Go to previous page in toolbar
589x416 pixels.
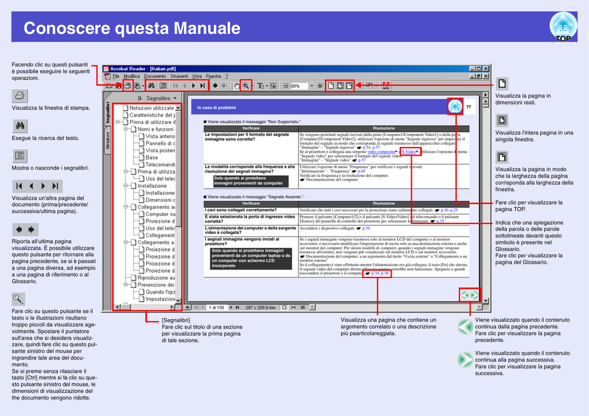[185, 86]
